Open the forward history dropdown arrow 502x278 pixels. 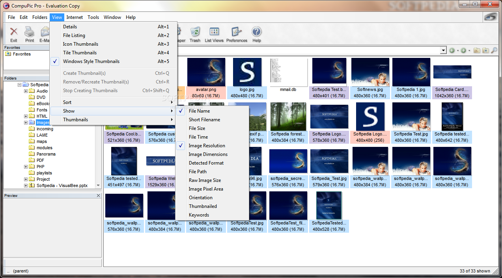(x=469, y=50)
